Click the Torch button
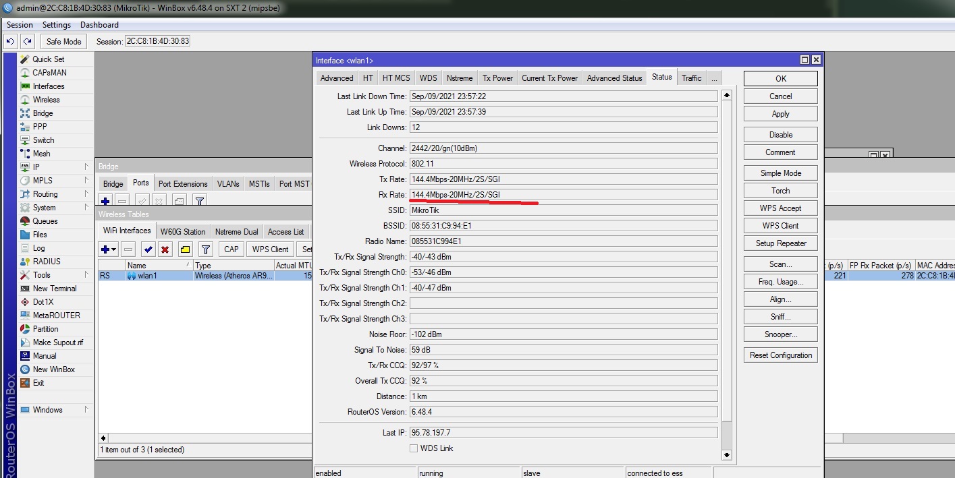The width and height of the screenshot is (955, 478). (x=781, y=191)
